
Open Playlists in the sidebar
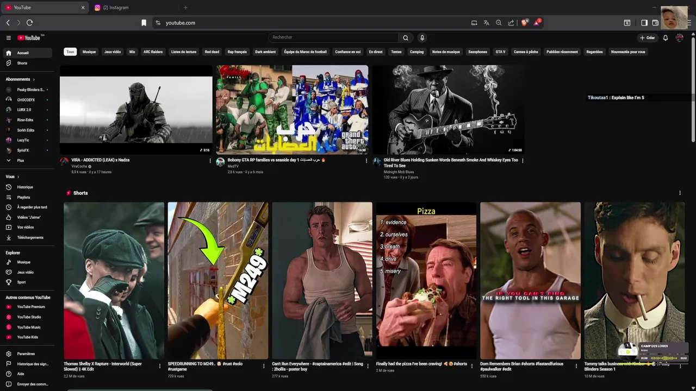pos(29,197)
